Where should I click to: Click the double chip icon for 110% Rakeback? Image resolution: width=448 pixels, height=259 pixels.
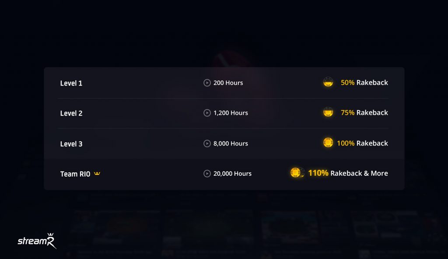click(x=297, y=173)
